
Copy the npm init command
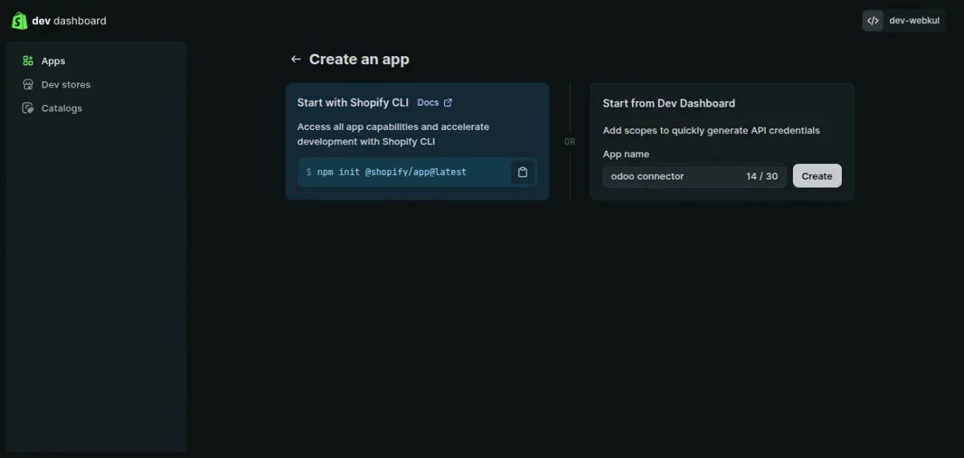[523, 172]
